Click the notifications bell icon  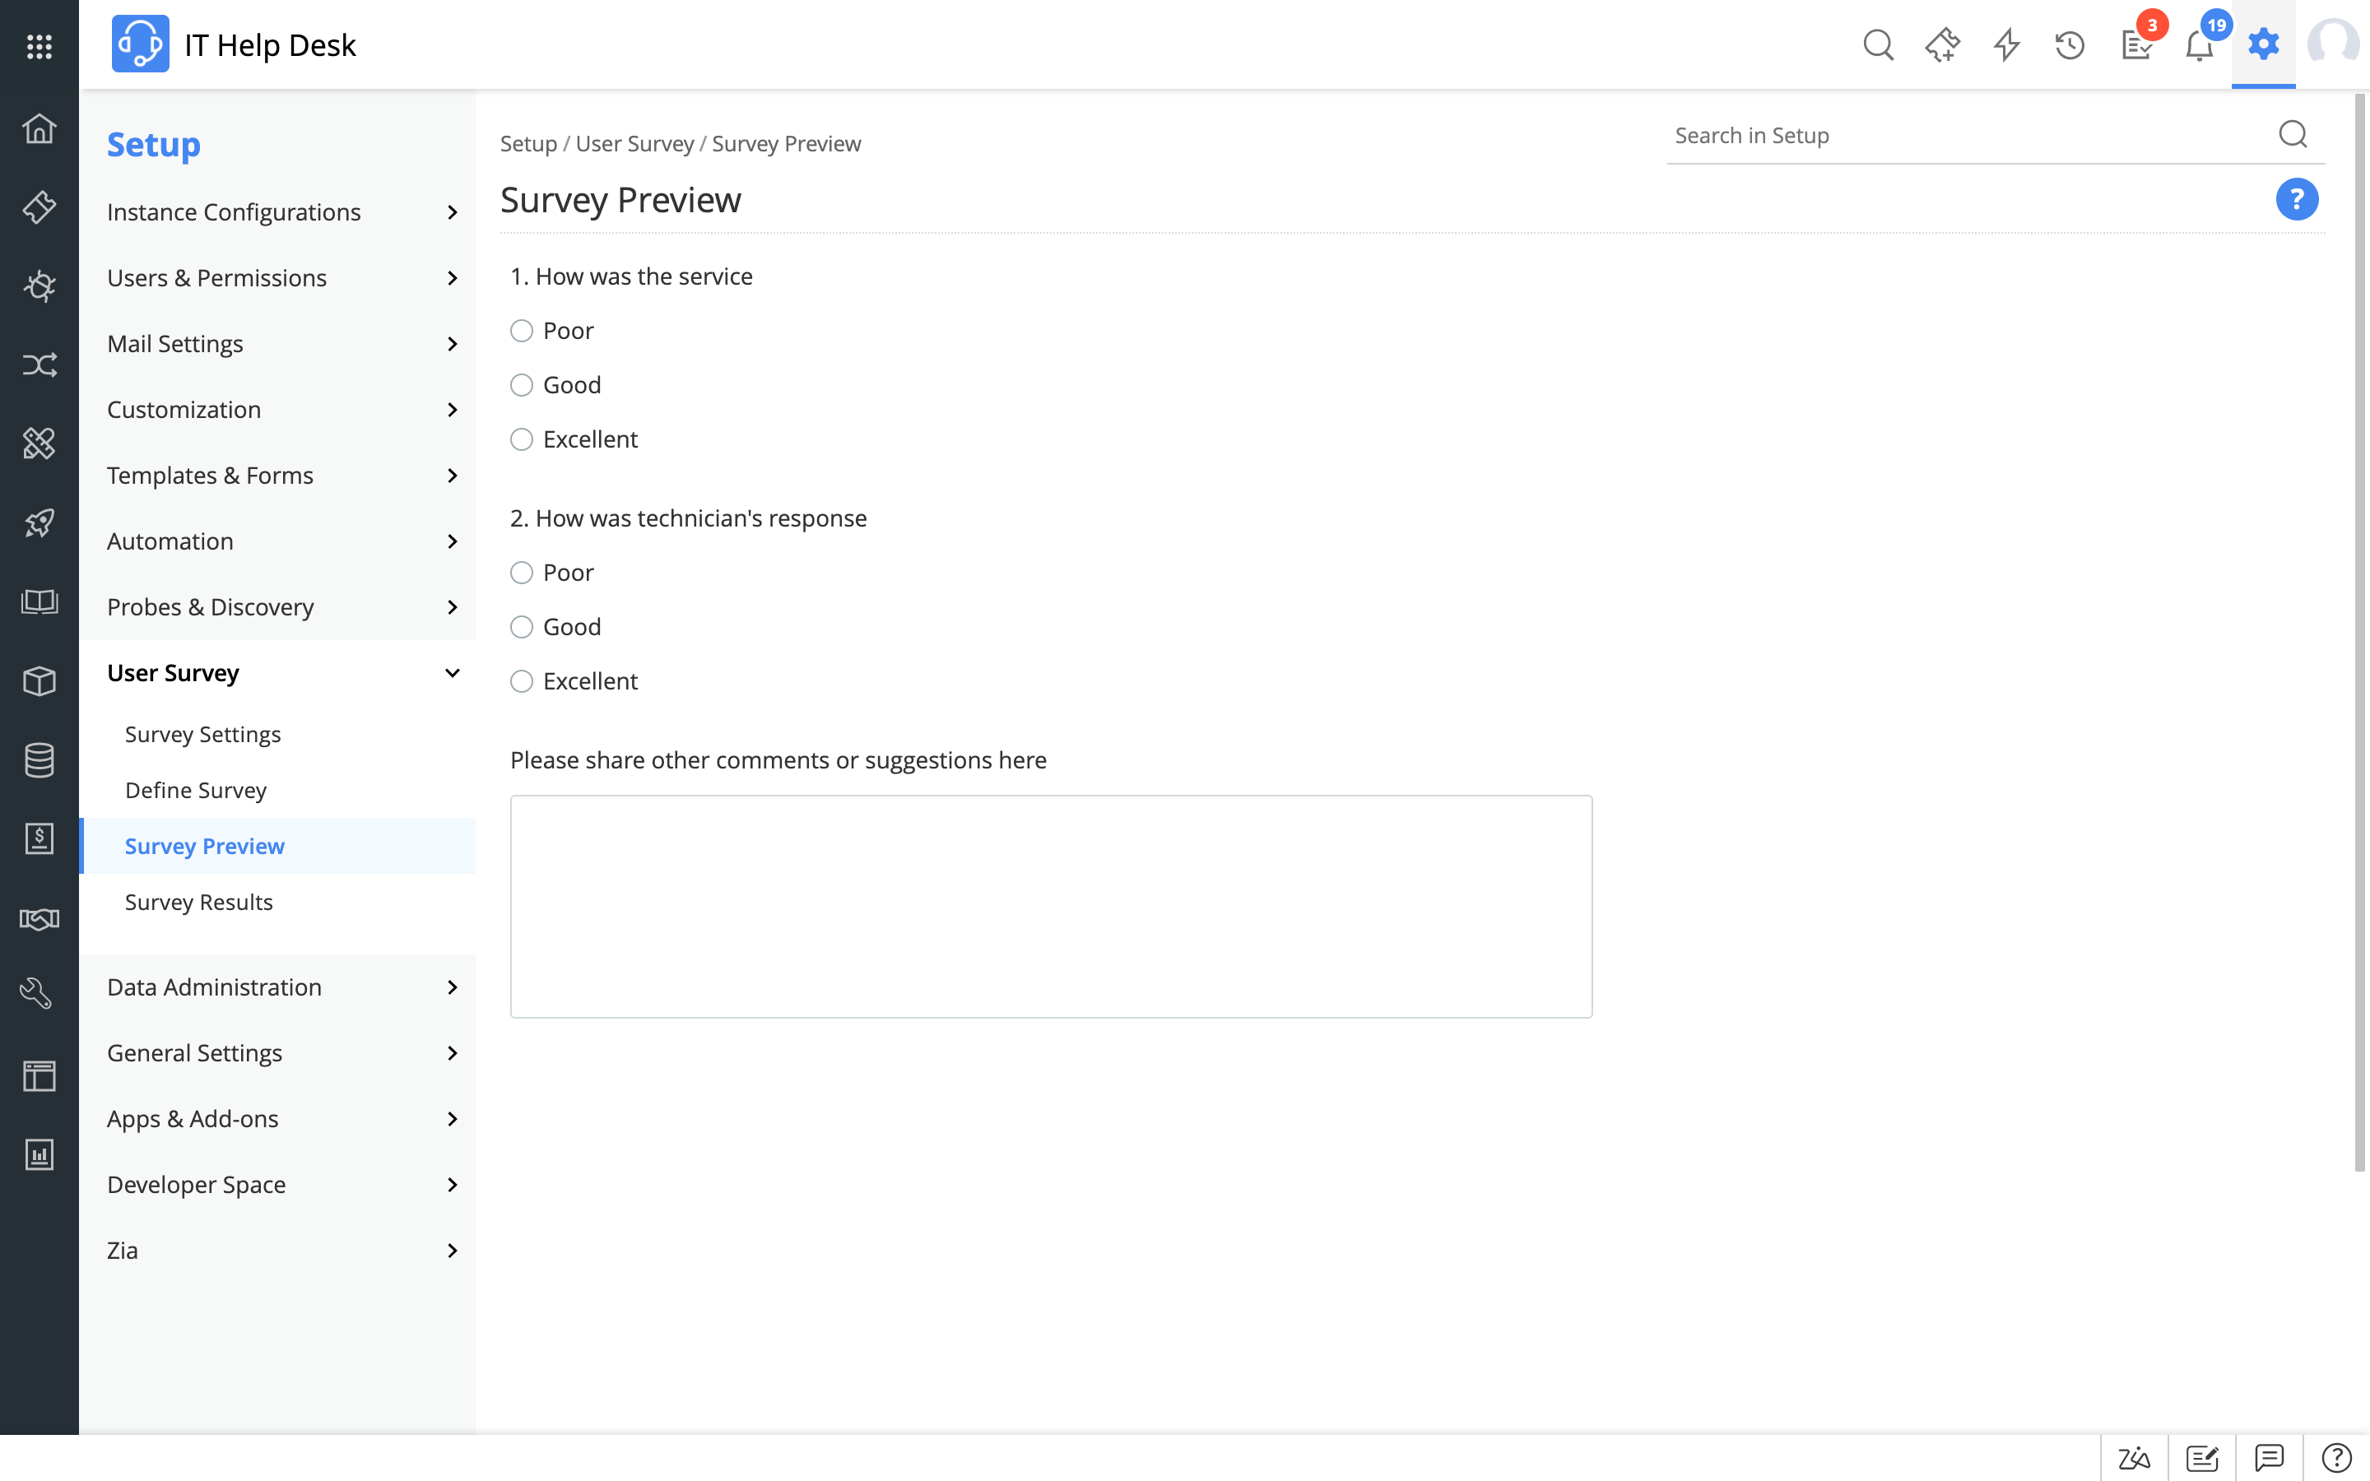(2199, 45)
